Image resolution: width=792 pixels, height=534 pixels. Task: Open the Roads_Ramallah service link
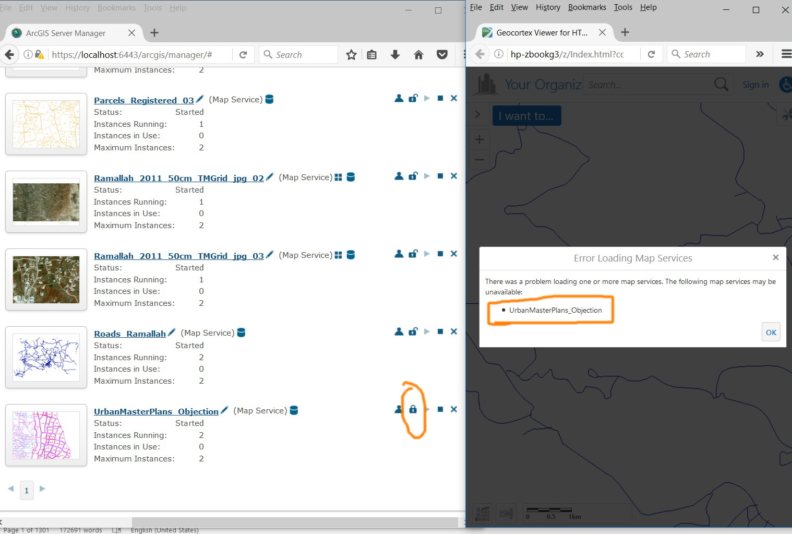point(130,334)
